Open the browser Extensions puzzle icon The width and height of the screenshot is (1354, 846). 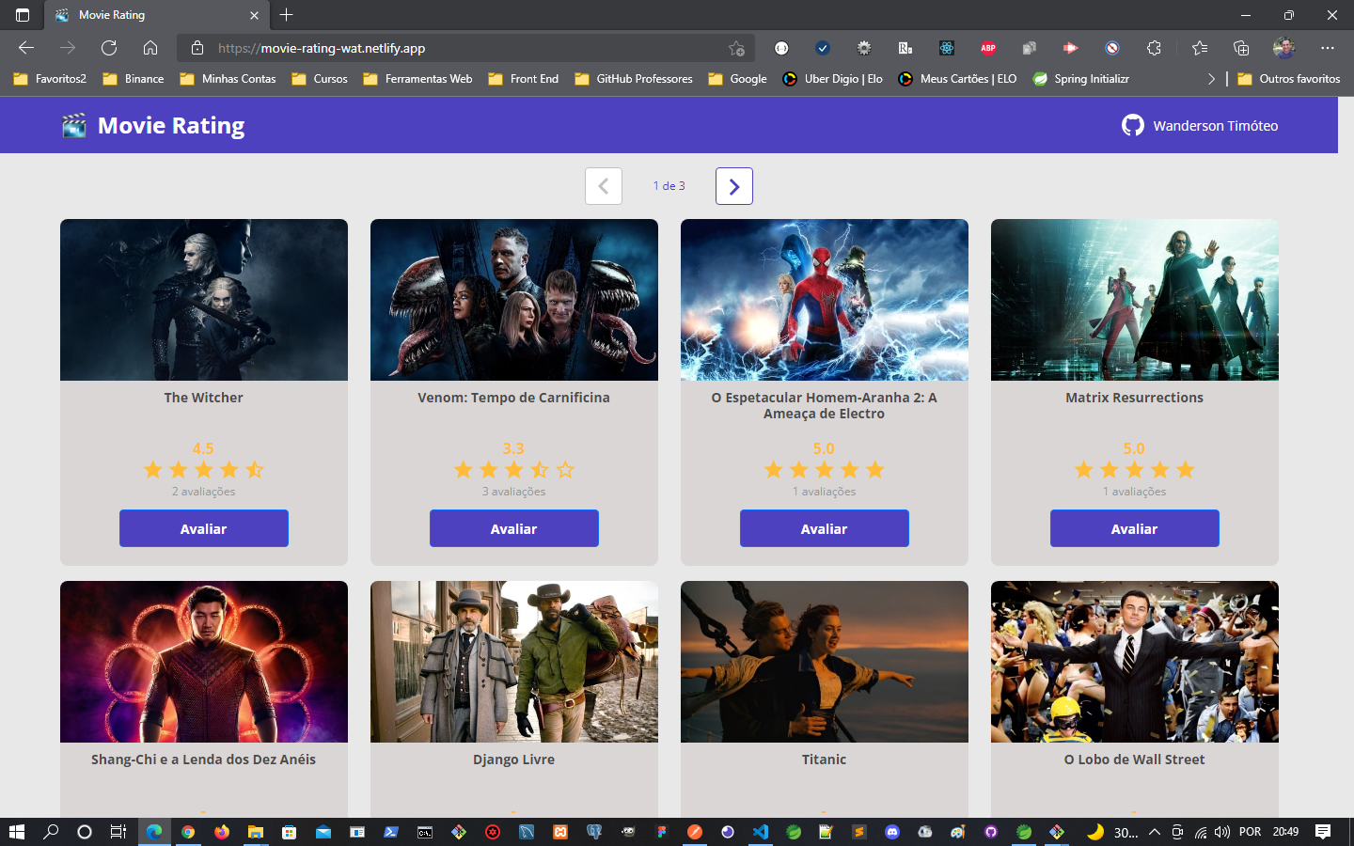click(x=1154, y=48)
